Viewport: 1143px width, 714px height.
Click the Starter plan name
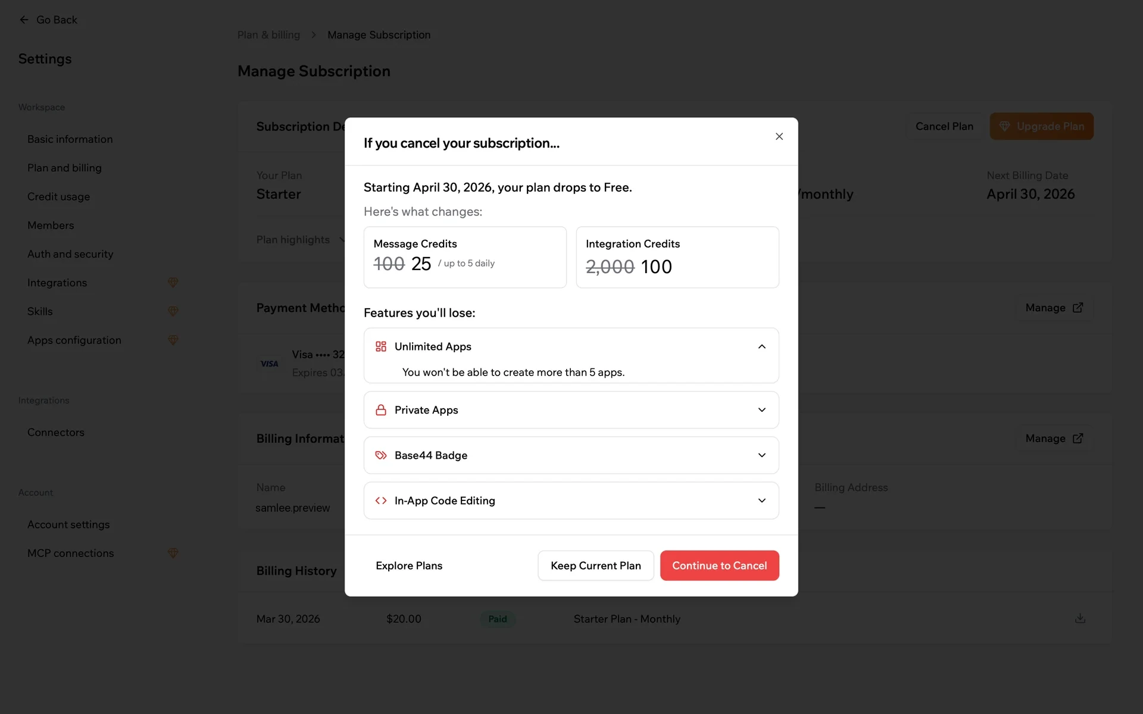[x=279, y=194]
